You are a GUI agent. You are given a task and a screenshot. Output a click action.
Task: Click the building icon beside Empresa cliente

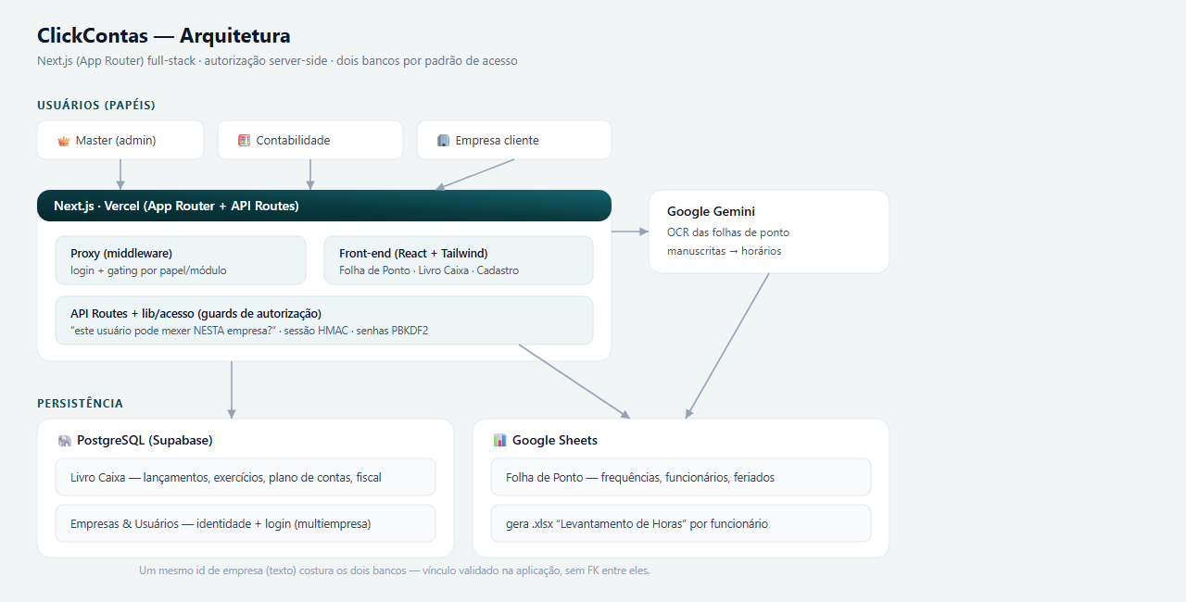(443, 141)
